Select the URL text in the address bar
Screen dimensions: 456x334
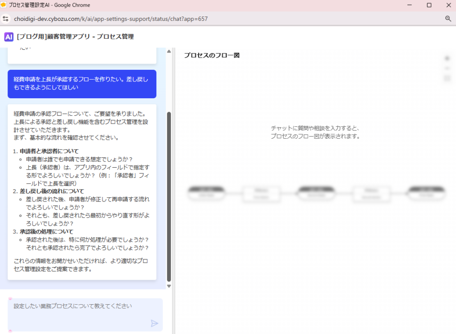(x=111, y=19)
